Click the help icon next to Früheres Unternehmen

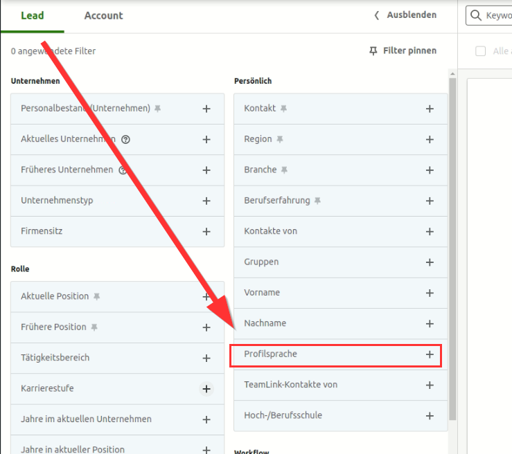(x=123, y=170)
